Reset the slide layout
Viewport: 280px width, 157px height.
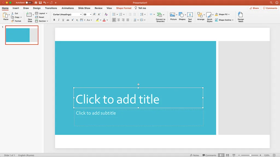[40, 17]
